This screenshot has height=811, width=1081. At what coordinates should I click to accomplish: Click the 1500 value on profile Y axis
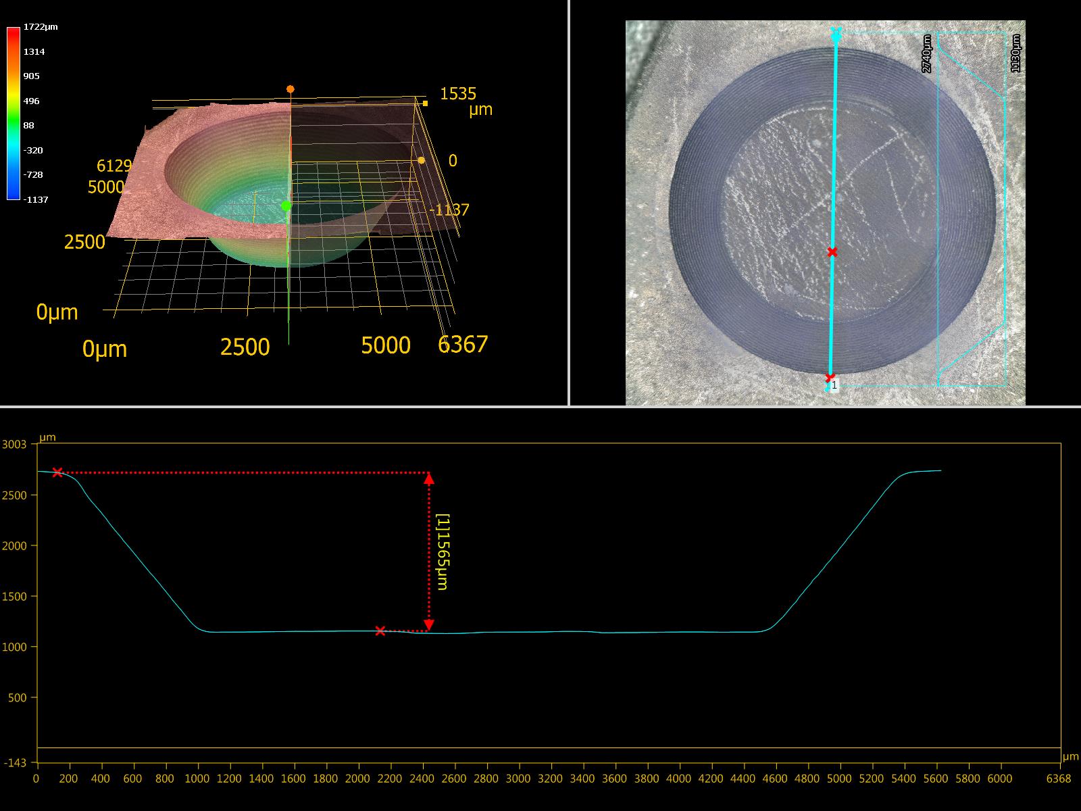click(x=14, y=596)
